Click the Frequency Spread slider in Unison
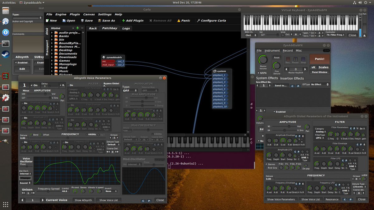The height and width of the screenshot is (210, 374). (x=48, y=191)
